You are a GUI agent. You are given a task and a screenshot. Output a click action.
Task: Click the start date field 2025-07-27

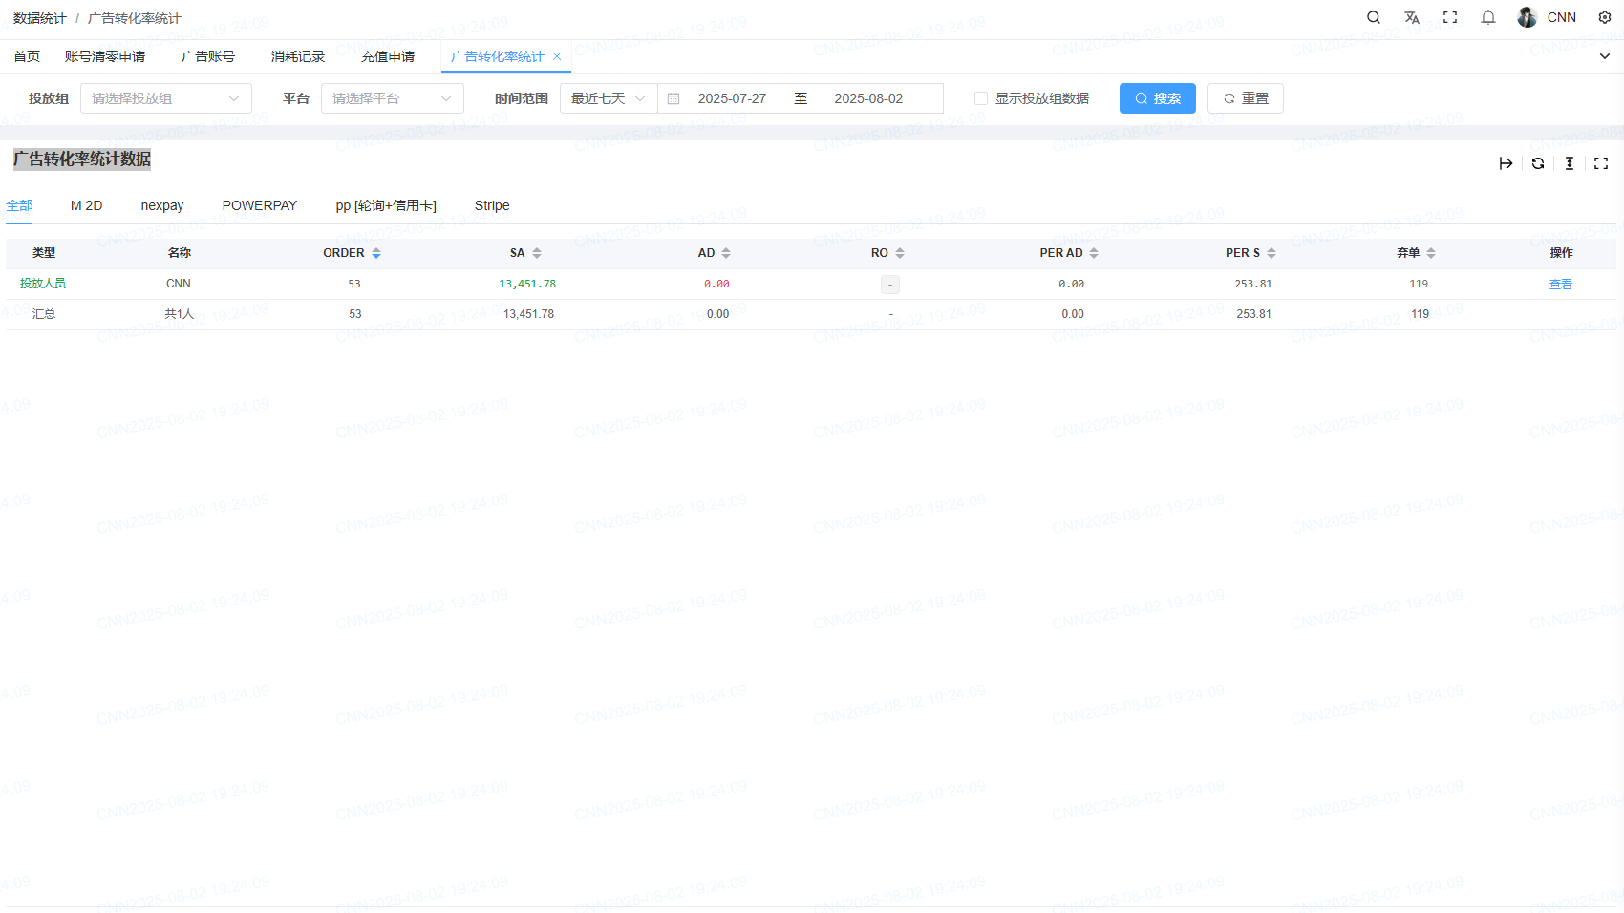[732, 98]
